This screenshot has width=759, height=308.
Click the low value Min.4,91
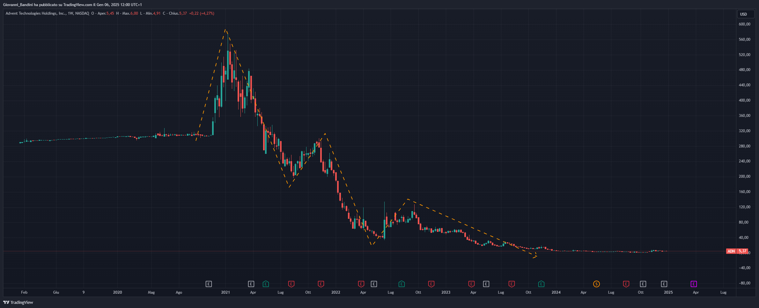pos(153,13)
